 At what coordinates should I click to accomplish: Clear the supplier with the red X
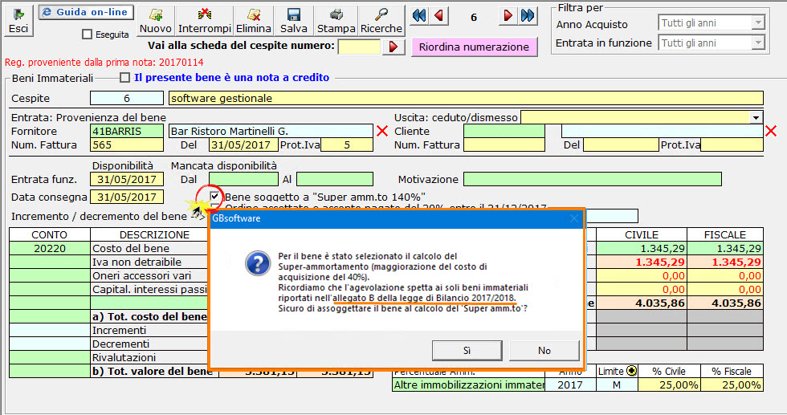tap(382, 131)
